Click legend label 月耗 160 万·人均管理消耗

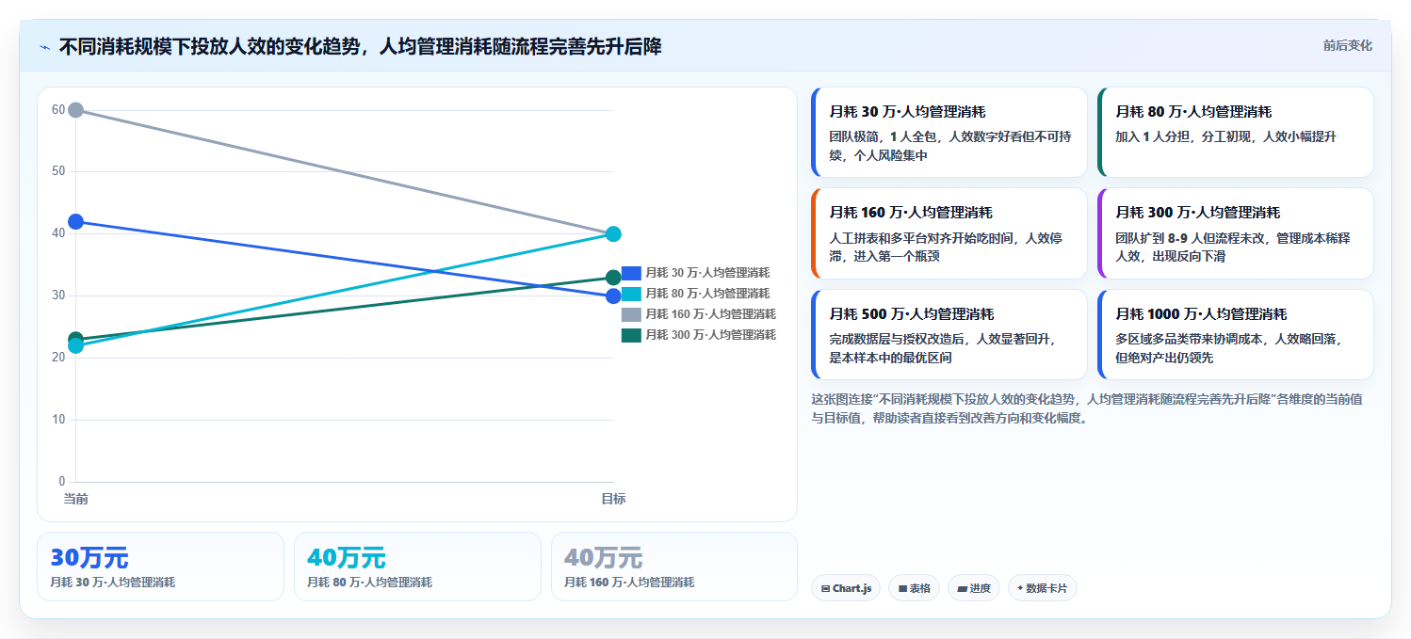click(710, 314)
